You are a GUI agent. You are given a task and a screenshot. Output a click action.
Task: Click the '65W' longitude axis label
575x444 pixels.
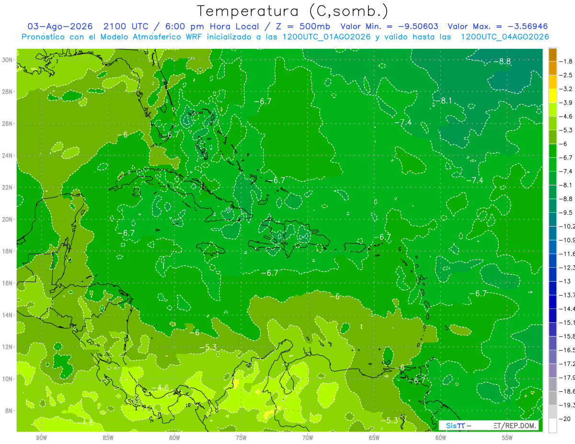click(x=374, y=438)
